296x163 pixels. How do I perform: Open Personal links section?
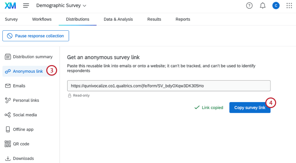click(26, 100)
